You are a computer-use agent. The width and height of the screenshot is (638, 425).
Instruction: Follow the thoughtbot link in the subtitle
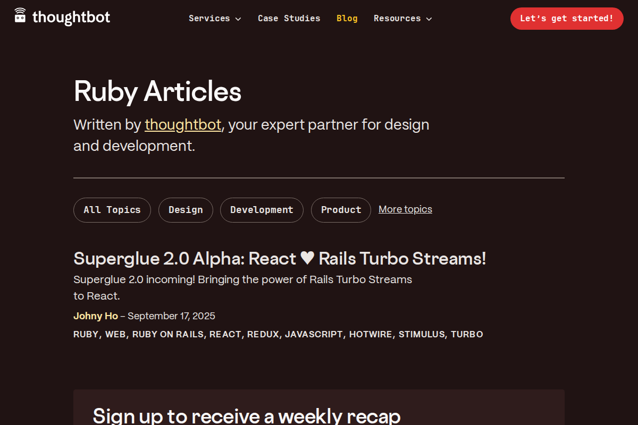click(x=183, y=124)
